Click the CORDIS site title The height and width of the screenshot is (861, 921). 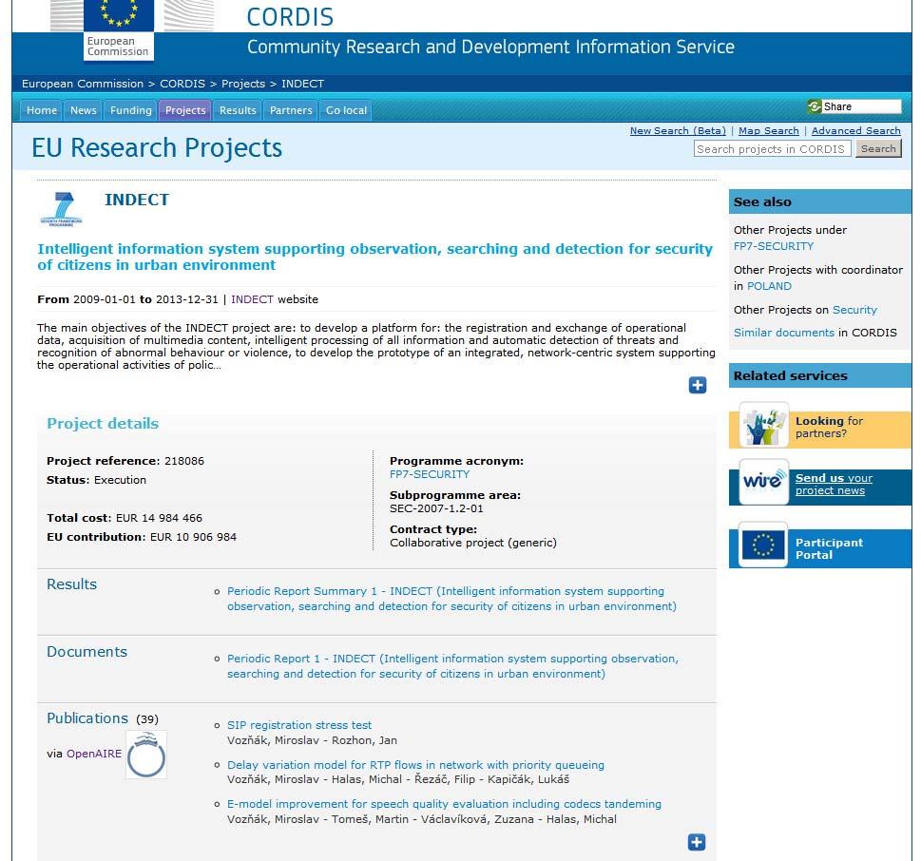click(x=290, y=16)
